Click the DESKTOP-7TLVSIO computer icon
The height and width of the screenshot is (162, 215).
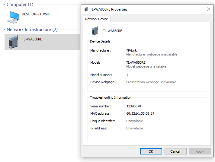pyautogui.click(x=13, y=17)
